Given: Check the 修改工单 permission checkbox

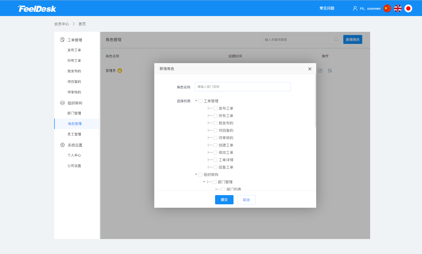Looking at the screenshot, I should [x=215, y=153].
